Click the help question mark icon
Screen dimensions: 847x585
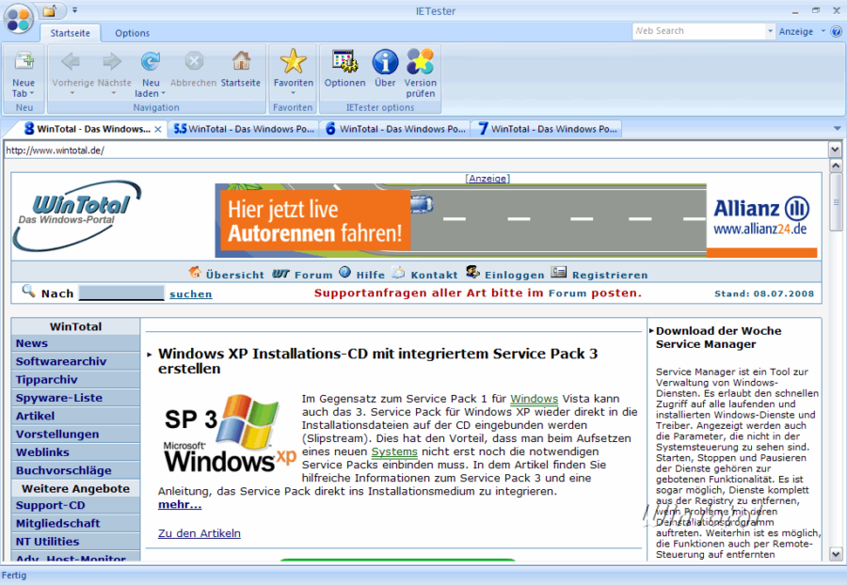[x=837, y=31]
